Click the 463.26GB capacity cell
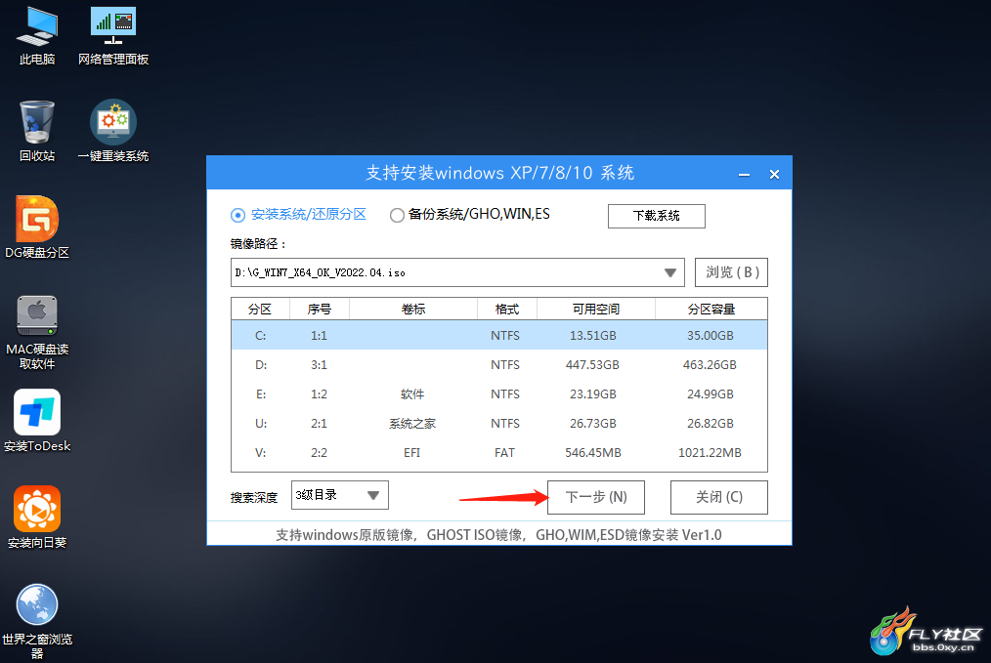 tap(710, 365)
